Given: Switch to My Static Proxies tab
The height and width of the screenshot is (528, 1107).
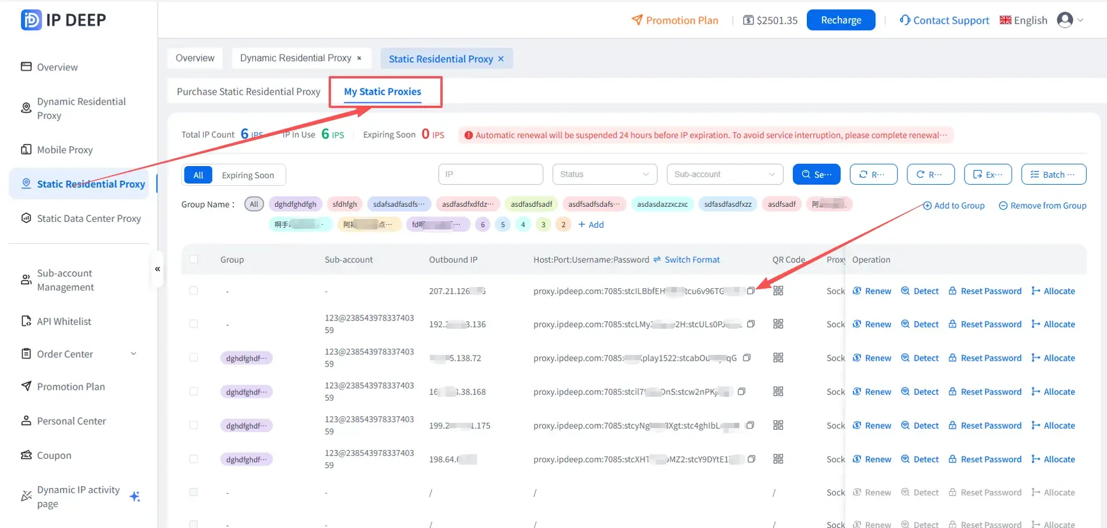Looking at the screenshot, I should (382, 91).
